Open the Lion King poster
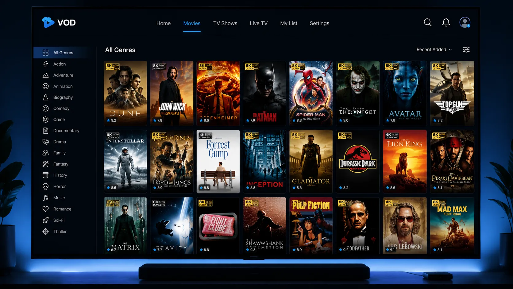 tap(405, 162)
